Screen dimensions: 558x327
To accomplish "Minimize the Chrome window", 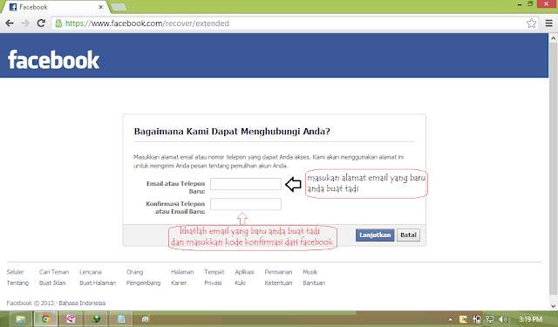I will pyautogui.click(x=520, y=4).
